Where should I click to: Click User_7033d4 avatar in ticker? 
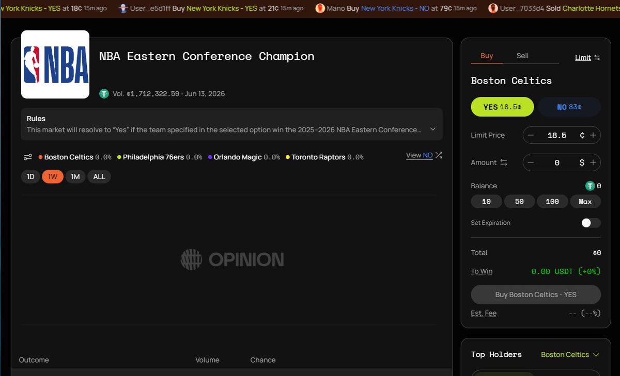493,9
